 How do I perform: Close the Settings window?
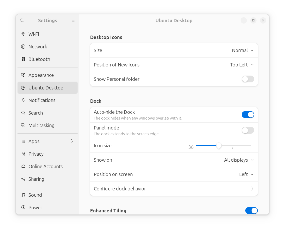[x=263, y=20]
